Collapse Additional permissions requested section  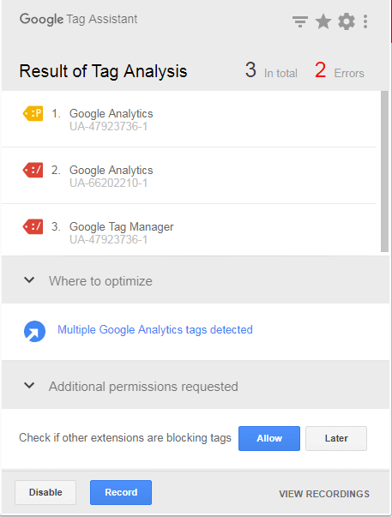(29, 385)
